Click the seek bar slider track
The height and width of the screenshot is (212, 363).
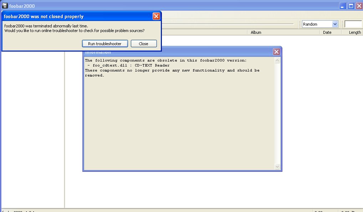click(x=227, y=24)
